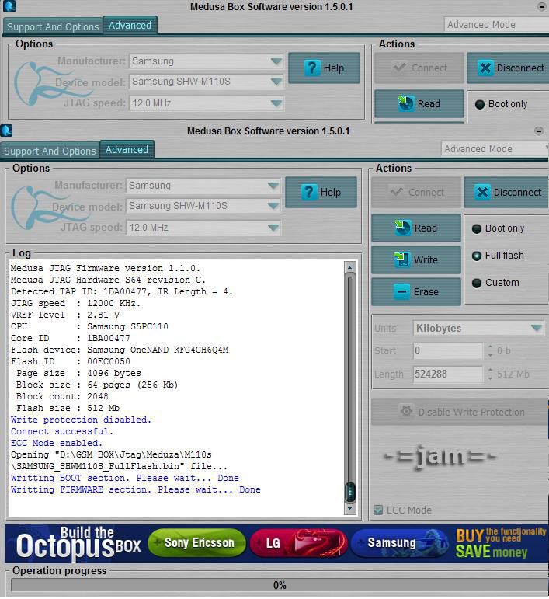The width and height of the screenshot is (549, 599).
Task: Click the log line 'VREF level : 2.81 V'
Action: 65,315
